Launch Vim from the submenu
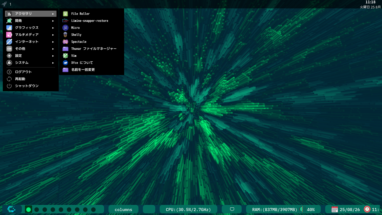Screen dimensions: 382x215 tap(91, 56)
